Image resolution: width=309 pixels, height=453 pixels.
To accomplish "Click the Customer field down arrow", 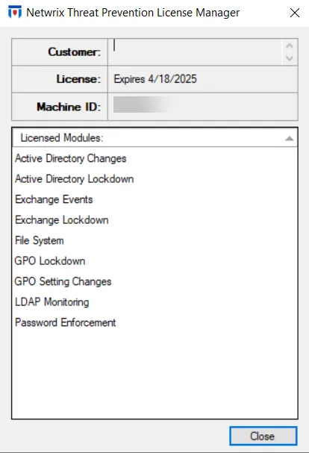I will pos(290,58).
